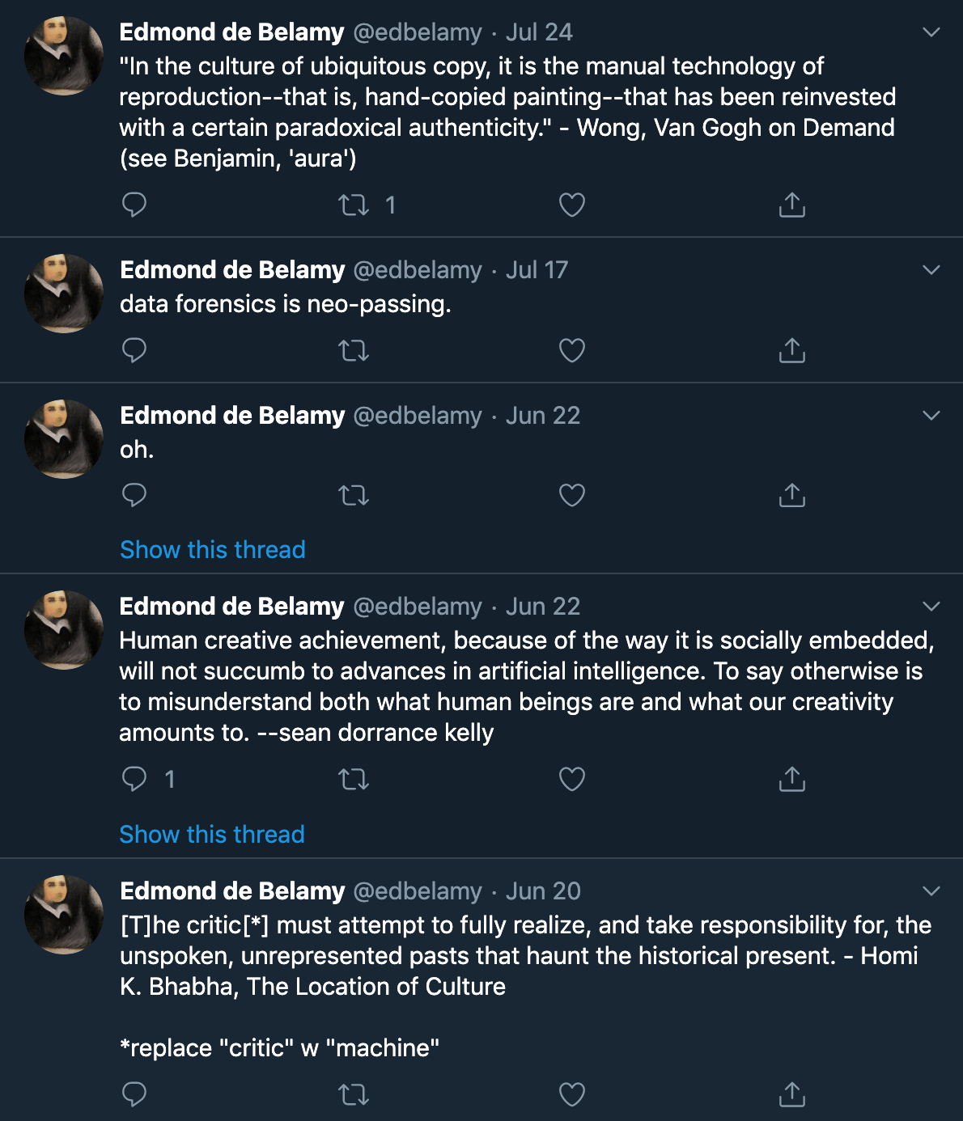Open the Jun 20 timestamp link
This screenshot has height=1121, width=963.
coord(543,891)
